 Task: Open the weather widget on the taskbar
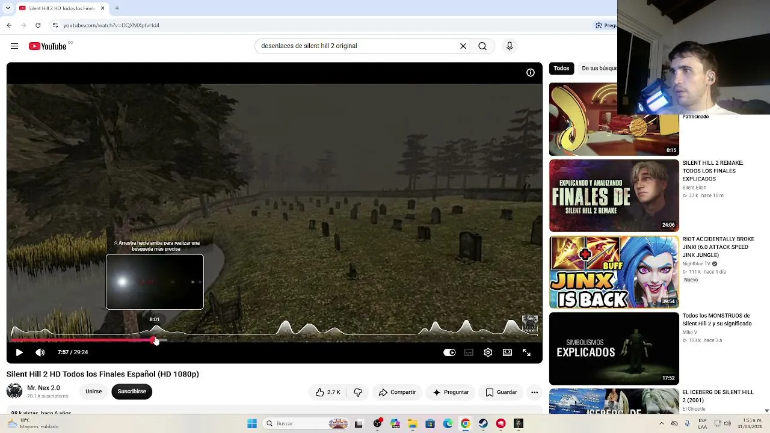pyautogui.click(x=33, y=423)
